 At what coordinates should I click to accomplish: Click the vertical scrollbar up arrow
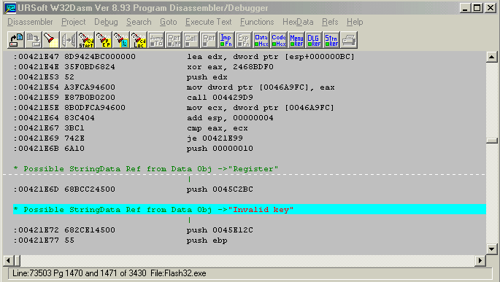click(x=492, y=57)
